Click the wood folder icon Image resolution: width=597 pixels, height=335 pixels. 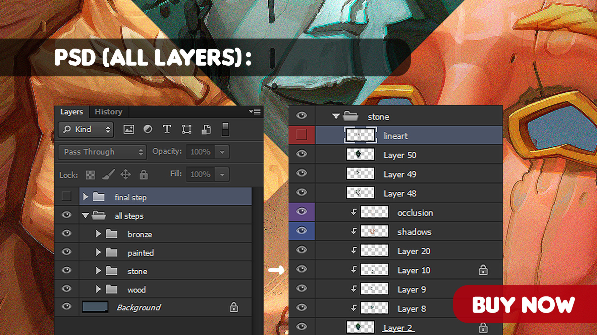[112, 289]
